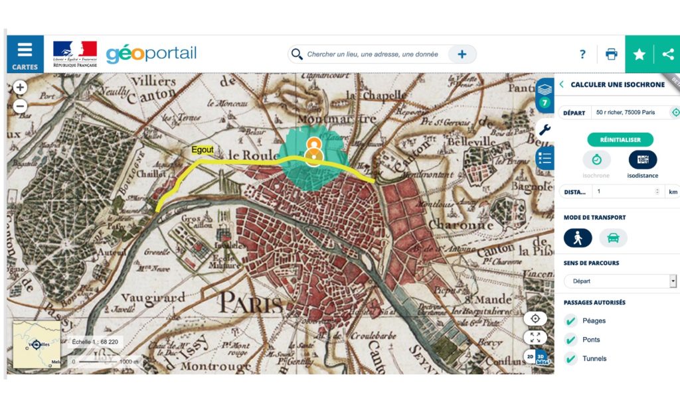Open advanced search with plus button
This screenshot has height=396, width=680.
click(462, 54)
